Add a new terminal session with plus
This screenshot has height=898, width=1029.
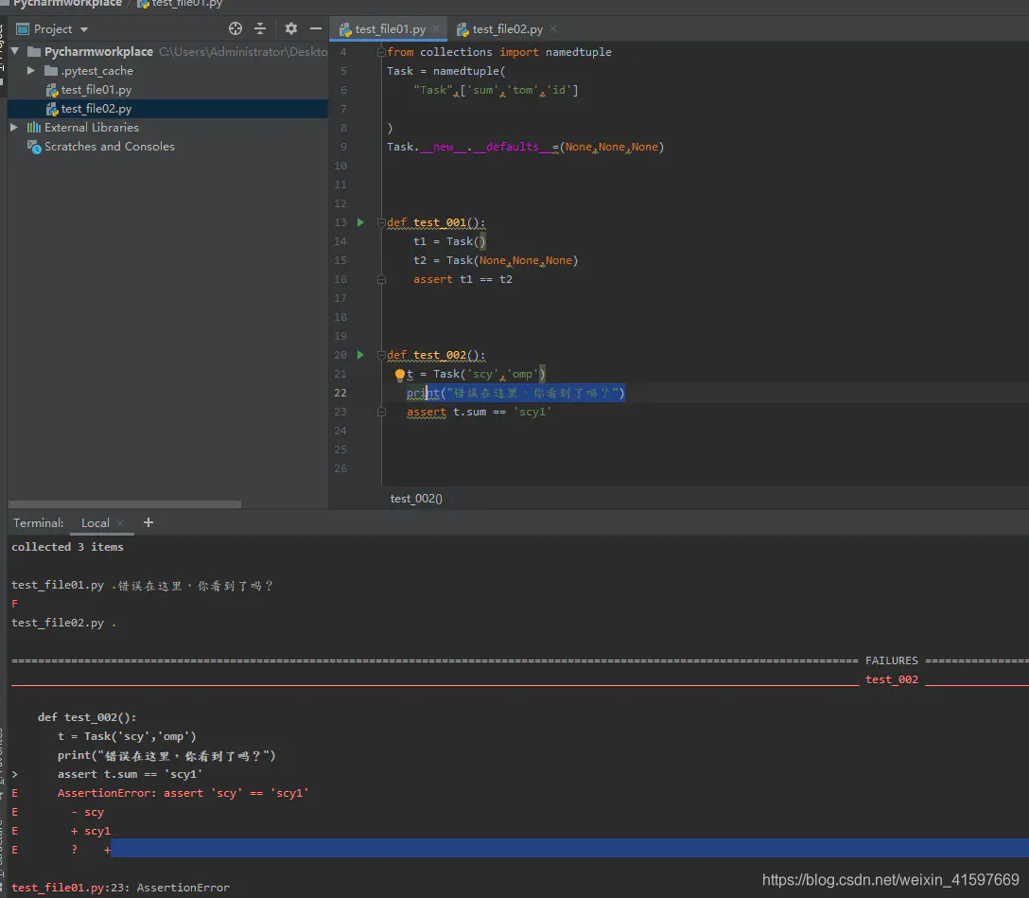coord(148,522)
